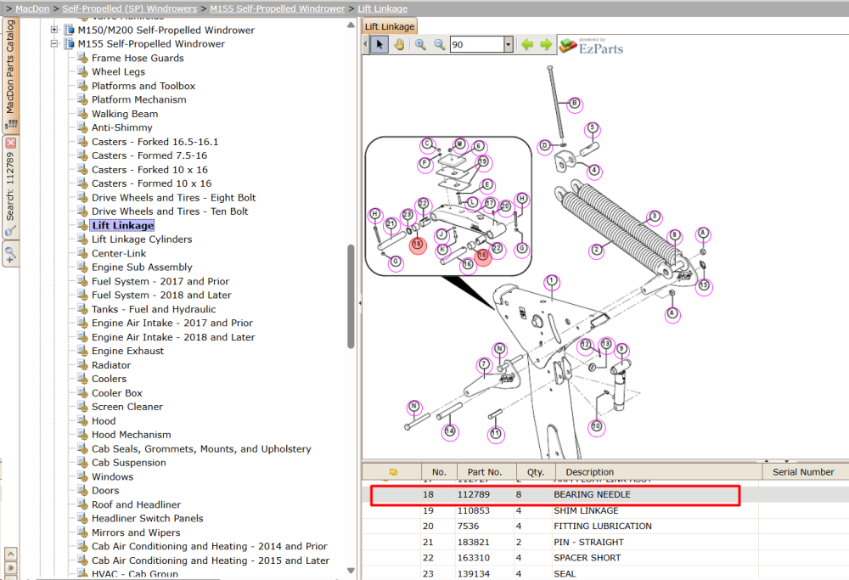Viewport: 849px width, 580px height.
Task: Click the M155 Windrower book icon
Action: 69,44
